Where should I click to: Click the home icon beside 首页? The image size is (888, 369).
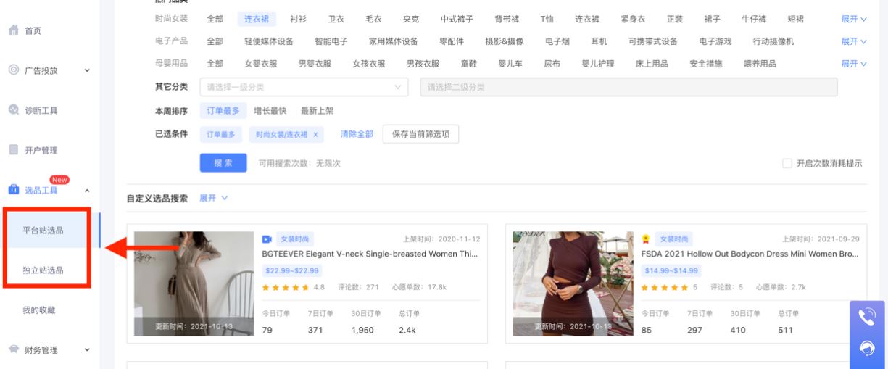[13, 30]
